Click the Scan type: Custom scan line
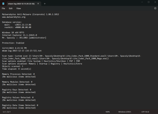 click(x=71, y=57)
